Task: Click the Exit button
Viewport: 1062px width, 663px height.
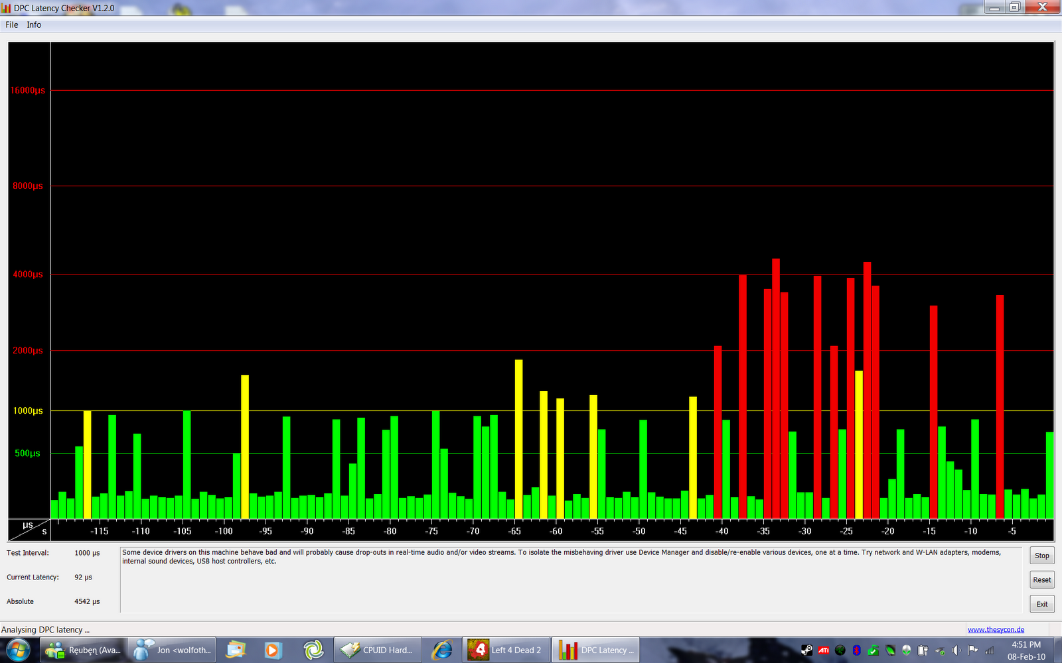Action: pyautogui.click(x=1042, y=604)
